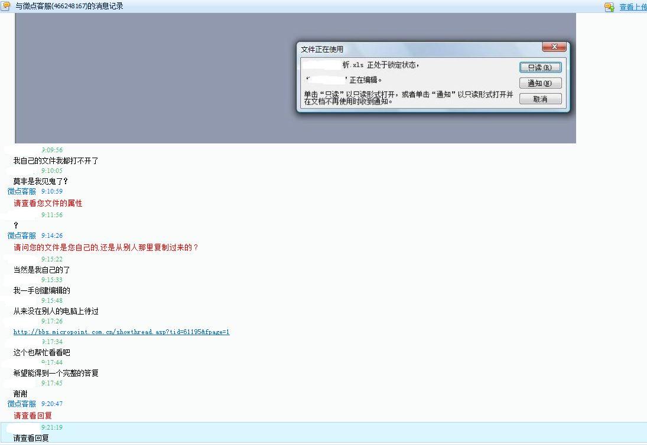Click the 文件正在使用 dialog title text
The height and width of the screenshot is (445, 647).
tap(322, 49)
